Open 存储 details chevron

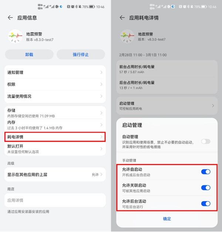point(101,113)
